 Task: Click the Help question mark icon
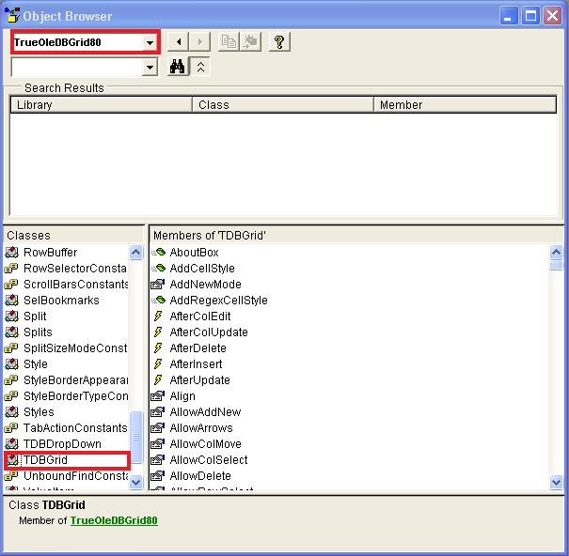tap(278, 42)
